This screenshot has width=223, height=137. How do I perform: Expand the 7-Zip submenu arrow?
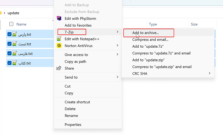click(x=117, y=32)
